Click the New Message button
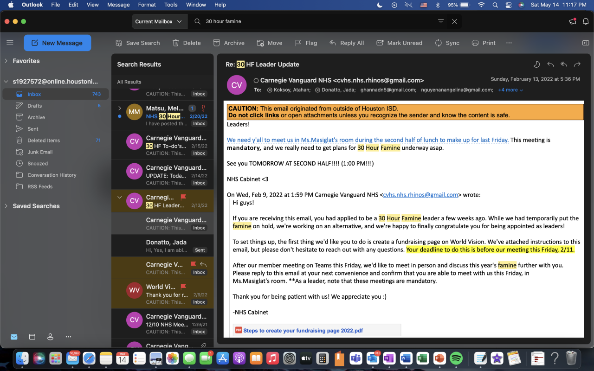This screenshot has width=594, height=371. 58,43
